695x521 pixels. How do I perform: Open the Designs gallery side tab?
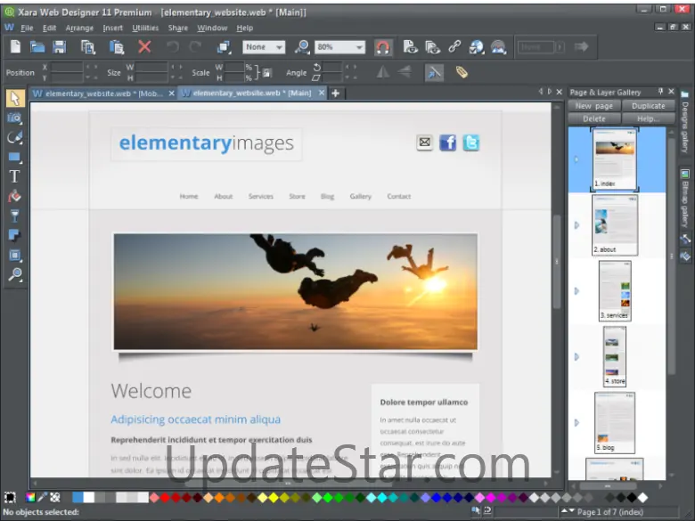click(x=685, y=122)
